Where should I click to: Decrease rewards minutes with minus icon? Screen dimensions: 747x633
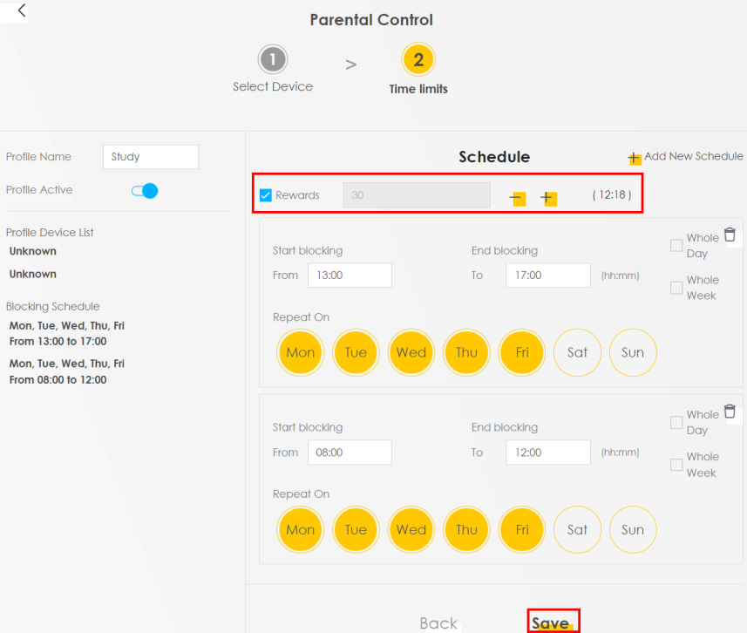click(x=517, y=197)
